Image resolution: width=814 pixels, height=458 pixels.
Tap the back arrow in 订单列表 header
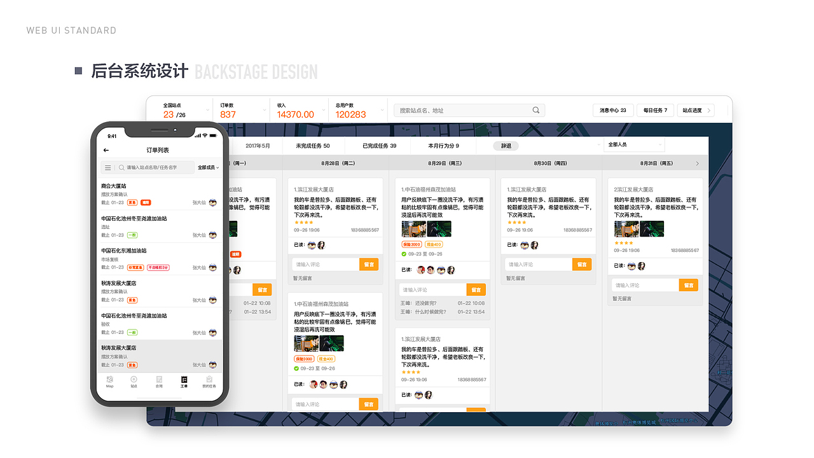(x=106, y=150)
